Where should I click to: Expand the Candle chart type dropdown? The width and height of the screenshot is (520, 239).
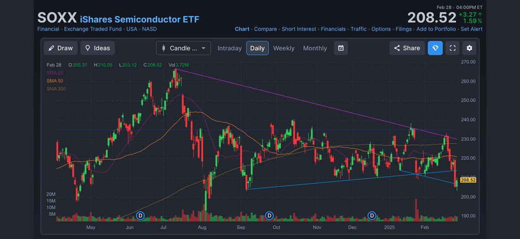183,48
